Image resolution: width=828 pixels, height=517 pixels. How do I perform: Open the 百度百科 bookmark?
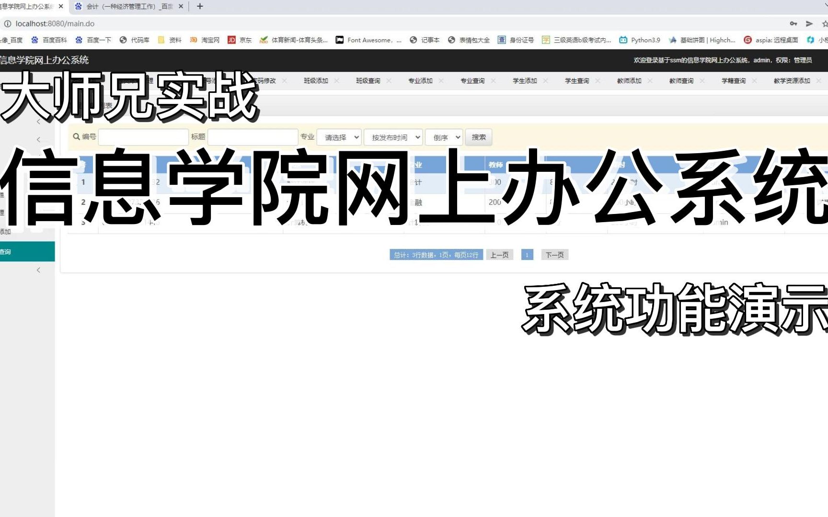tap(49, 40)
